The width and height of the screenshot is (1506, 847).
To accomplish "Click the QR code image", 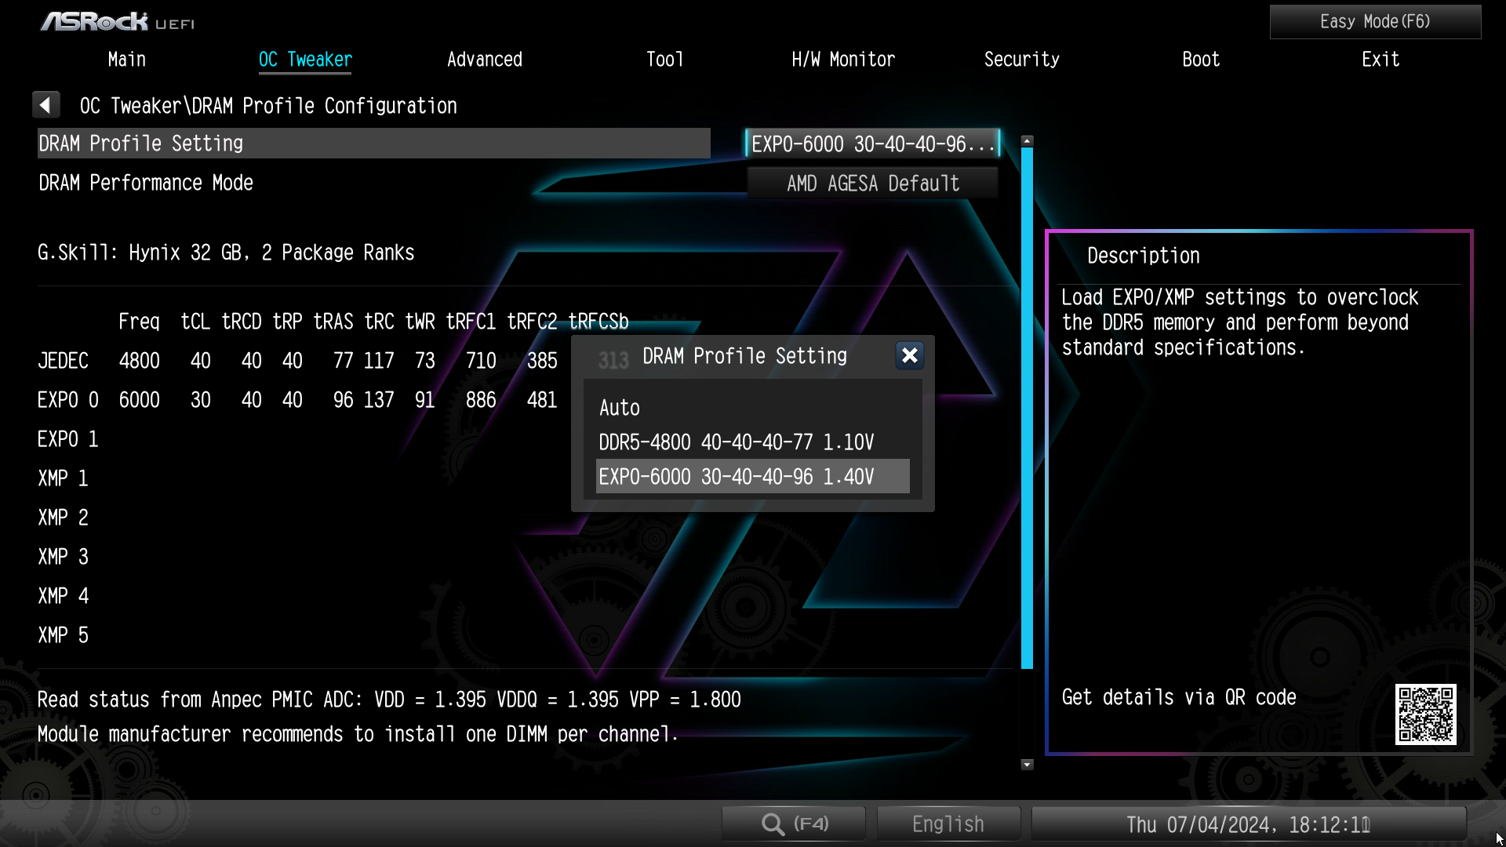I will 1425,714.
